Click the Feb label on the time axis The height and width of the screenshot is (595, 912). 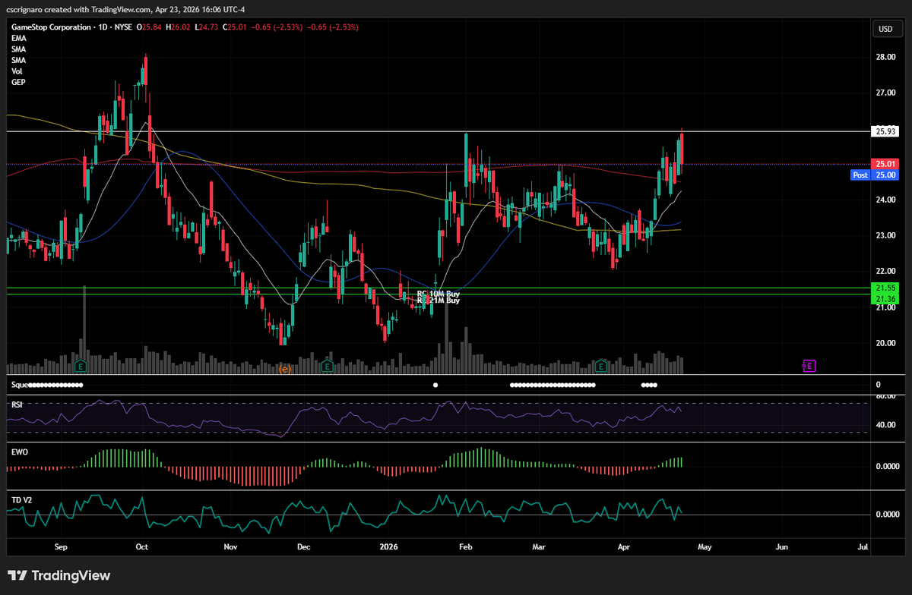point(467,546)
